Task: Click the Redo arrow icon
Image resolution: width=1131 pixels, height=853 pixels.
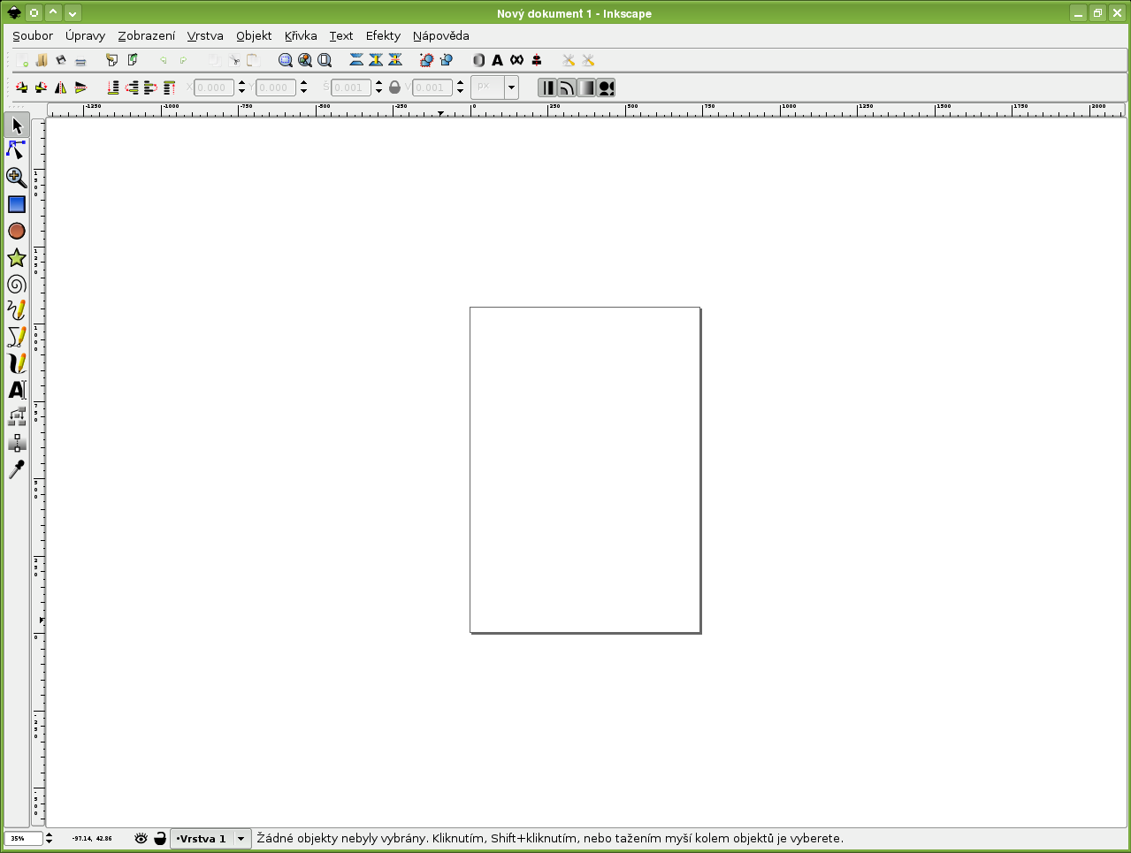Action: (x=183, y=61)
